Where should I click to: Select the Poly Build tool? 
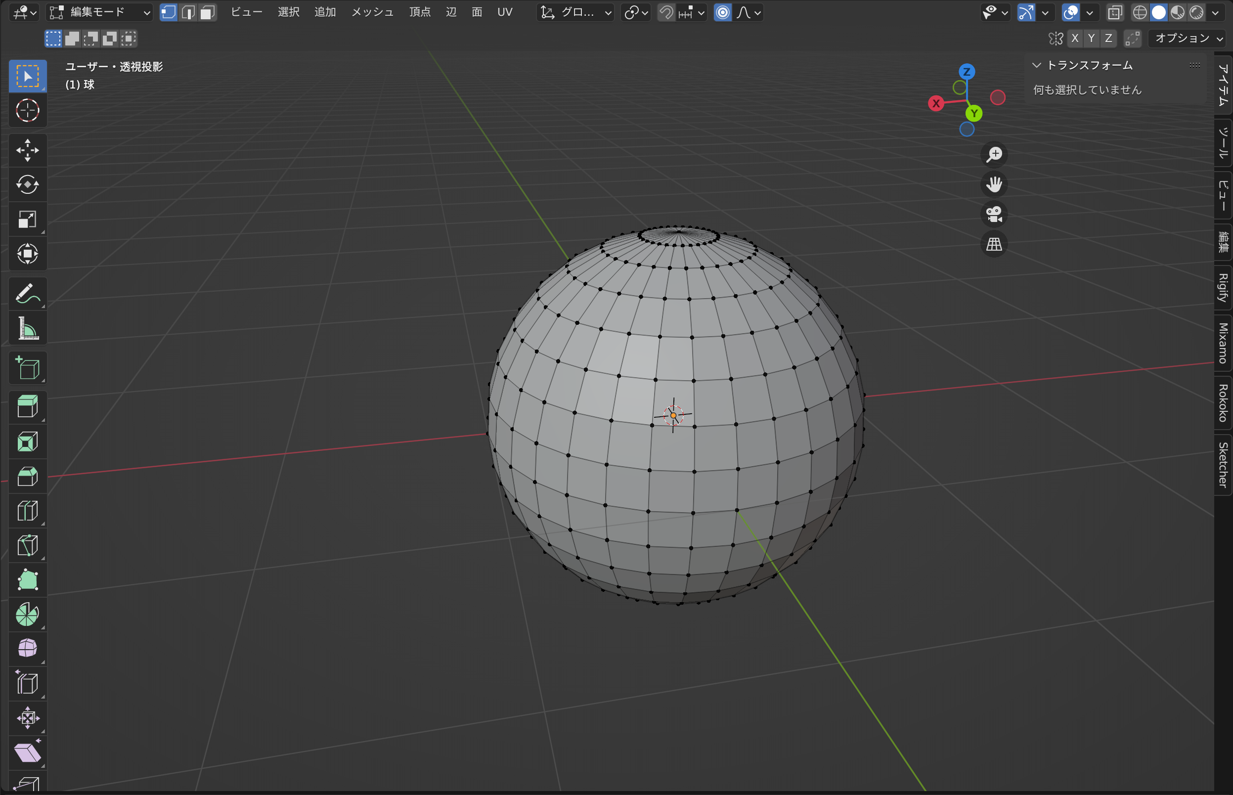coord(28,580)
